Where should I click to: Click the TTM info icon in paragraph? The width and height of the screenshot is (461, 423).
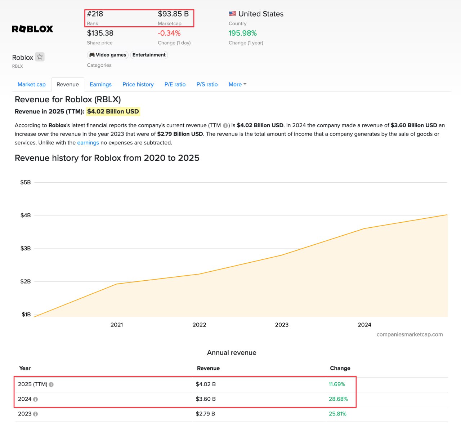click(x=225, y=125)
